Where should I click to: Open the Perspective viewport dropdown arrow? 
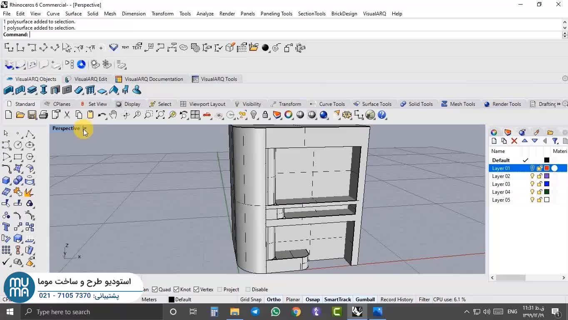pos(85,128)
